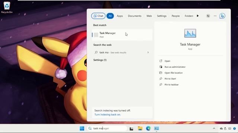Click the Chat button with Bing icon
Viewport: 238px width, 133px height.
tap(98, 16)
